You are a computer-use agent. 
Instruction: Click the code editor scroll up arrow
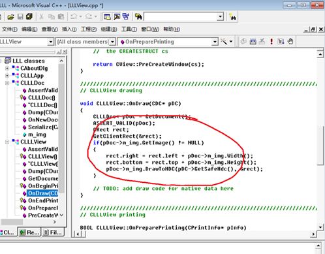pyautogui.click(x=320, y=54)
